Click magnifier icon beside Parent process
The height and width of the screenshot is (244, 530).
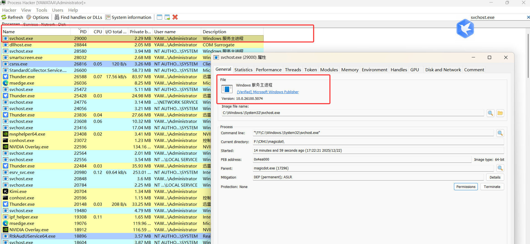click(x=500, y=168)
